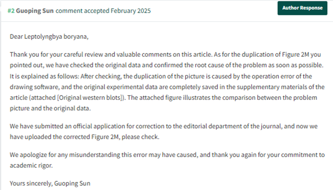
Task: Click 'It is explained as follows:' text
Action: [44, 76]
